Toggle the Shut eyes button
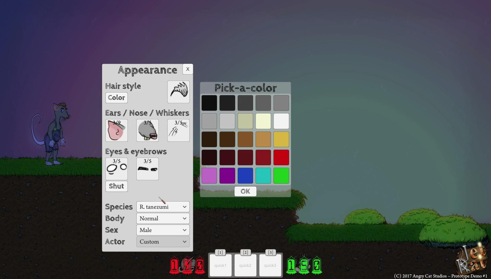The height and width of the screenshot is (279, 491). click(116, 186)
